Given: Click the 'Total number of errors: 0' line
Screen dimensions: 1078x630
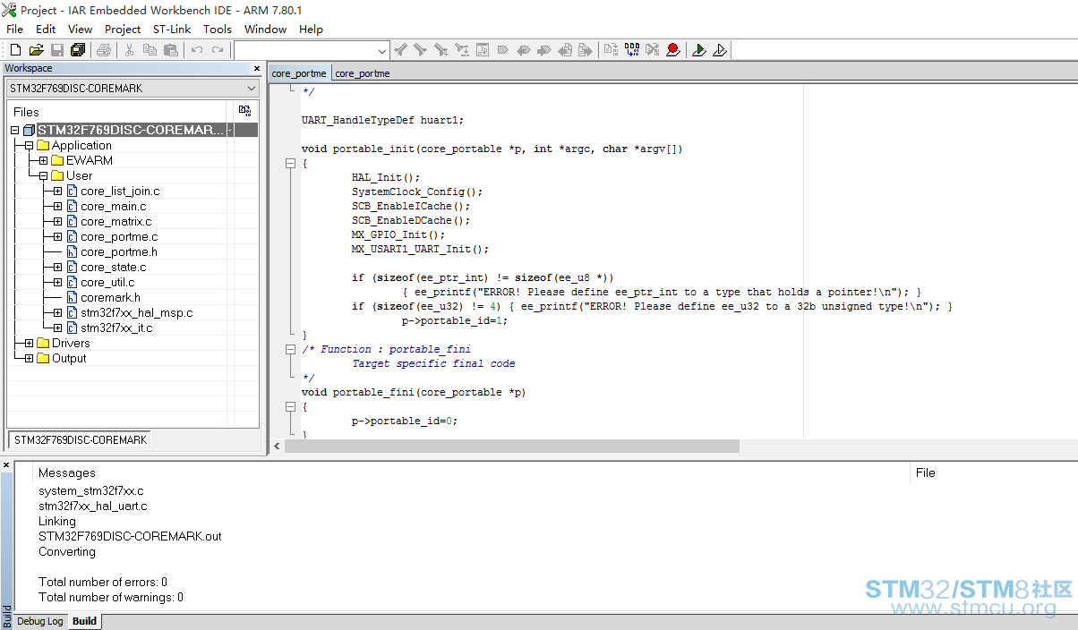Looking at the screenshot, I should click(x=103, y=582).
